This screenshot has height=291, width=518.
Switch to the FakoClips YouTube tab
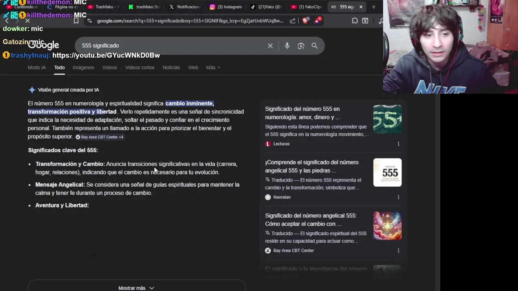[306, 7]
